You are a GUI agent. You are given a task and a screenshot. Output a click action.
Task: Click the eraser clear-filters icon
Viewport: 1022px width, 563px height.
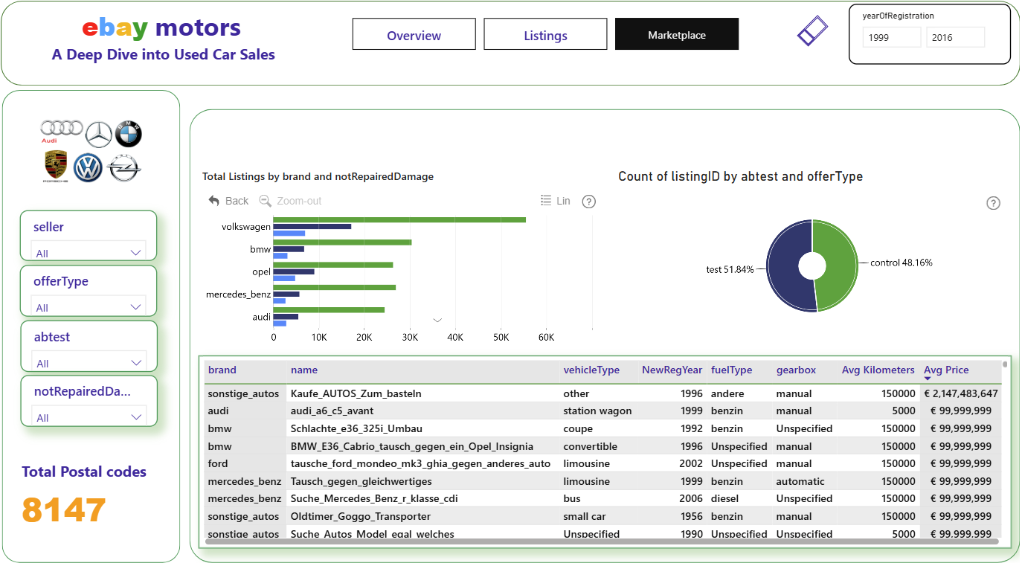click(812, 30)
